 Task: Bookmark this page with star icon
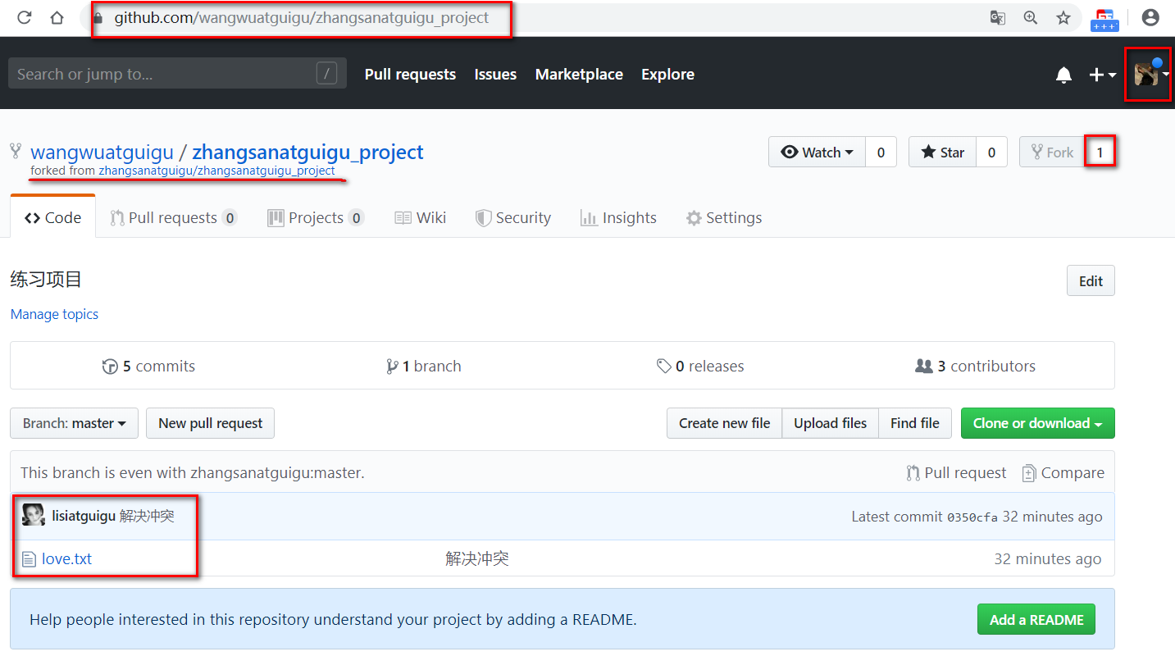click(1063, 17)
